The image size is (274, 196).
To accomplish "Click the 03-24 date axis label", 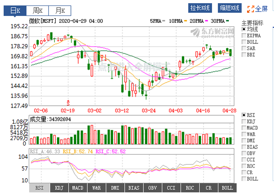I will [x=149, y=111].
